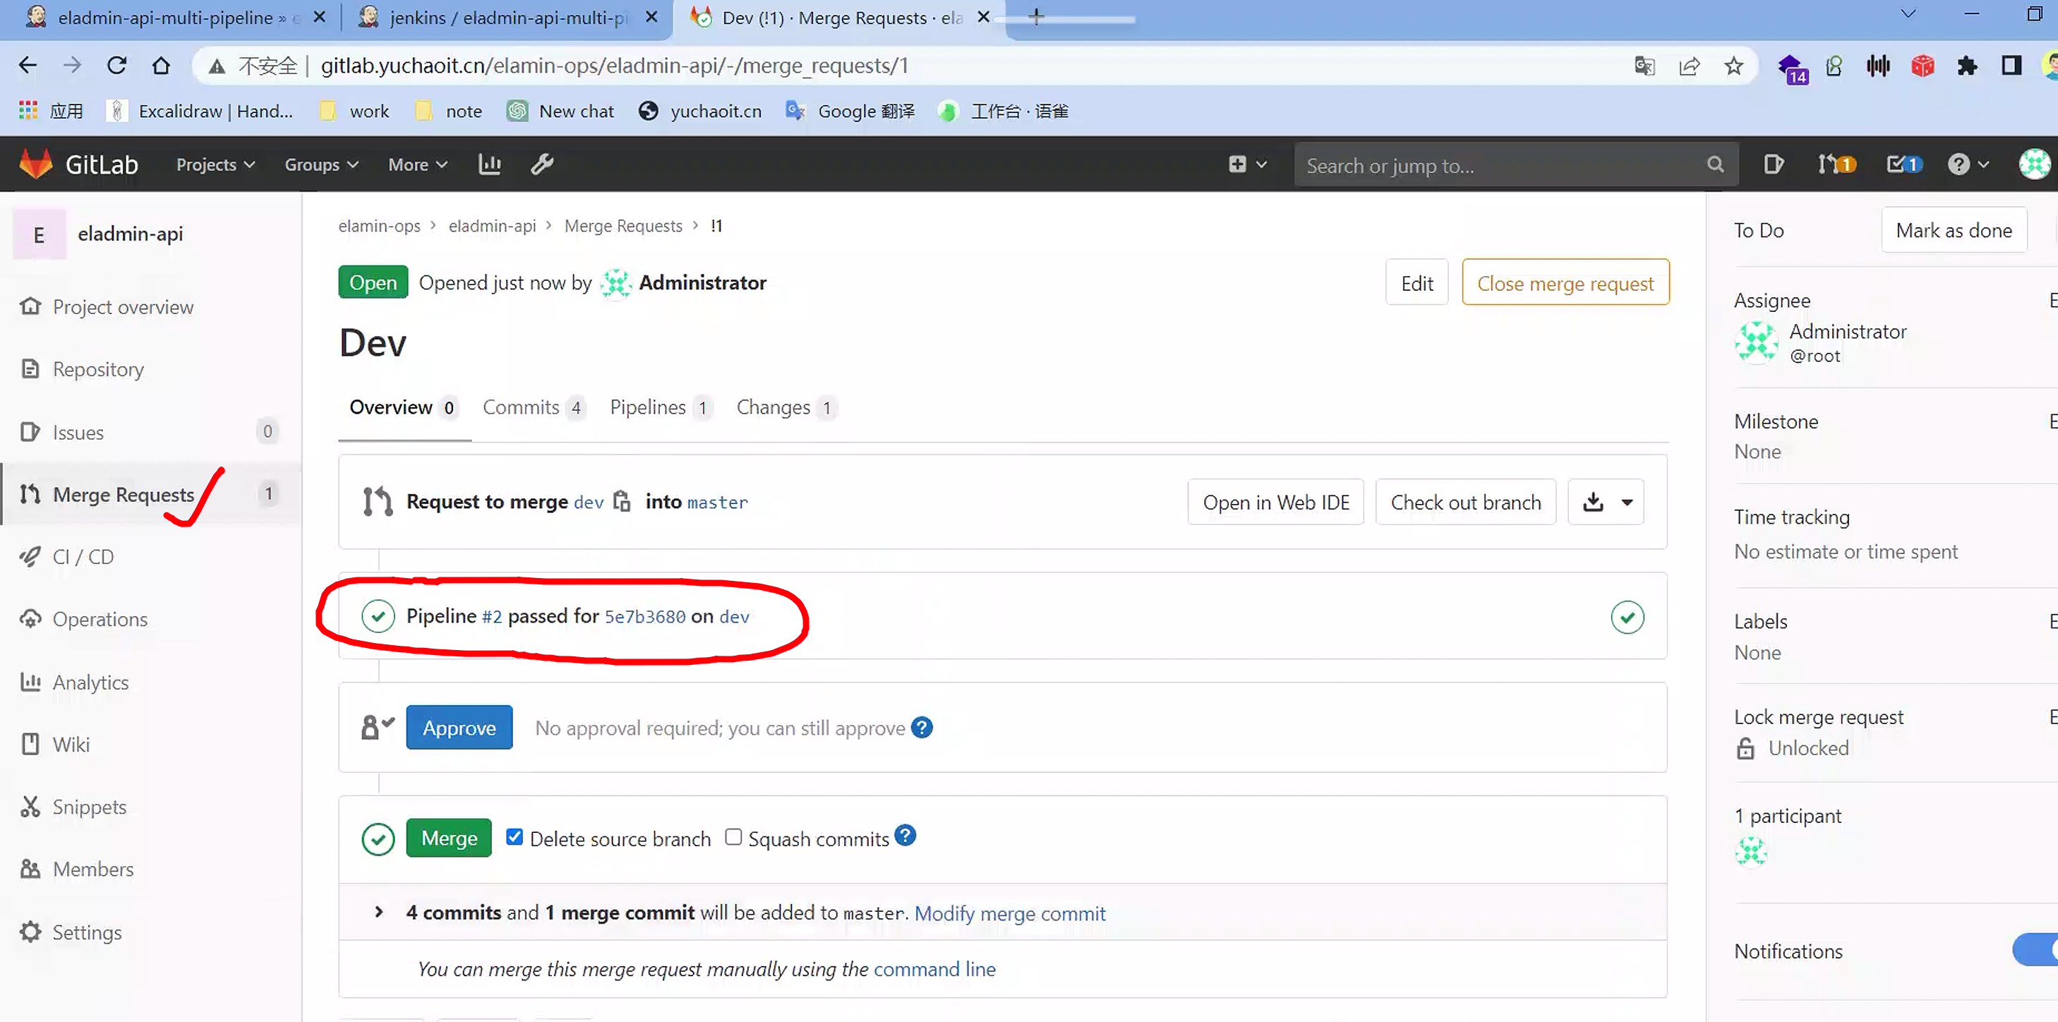
Task: Click the approval help question mark icon
Action: point(921,728)
